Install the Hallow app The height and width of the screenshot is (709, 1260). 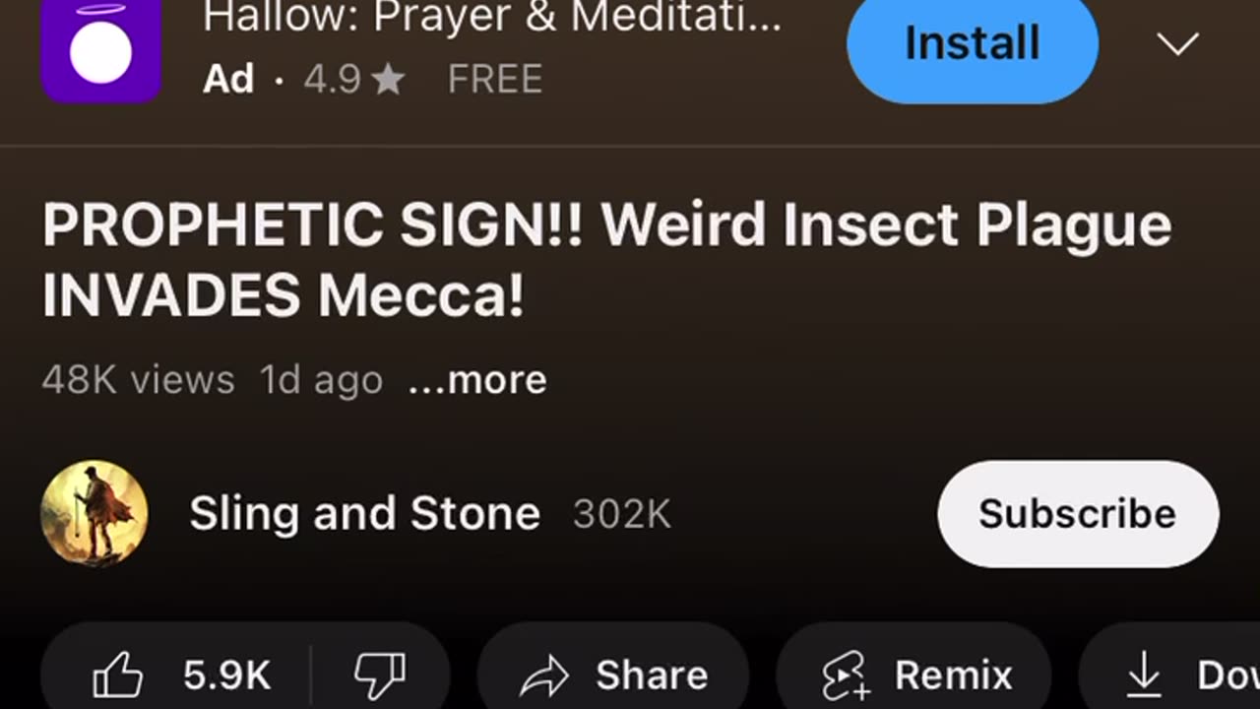[972, 44]
